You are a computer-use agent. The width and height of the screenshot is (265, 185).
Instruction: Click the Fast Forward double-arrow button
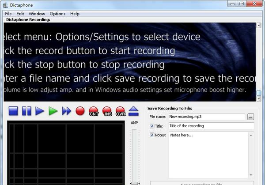pos(67,111)
